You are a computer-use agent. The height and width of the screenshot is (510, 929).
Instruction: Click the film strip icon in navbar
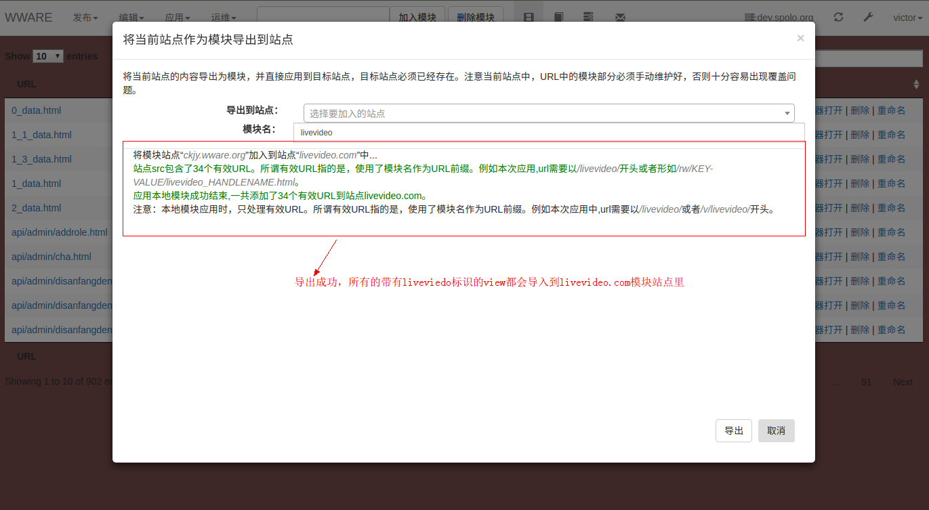coord(529,18)
